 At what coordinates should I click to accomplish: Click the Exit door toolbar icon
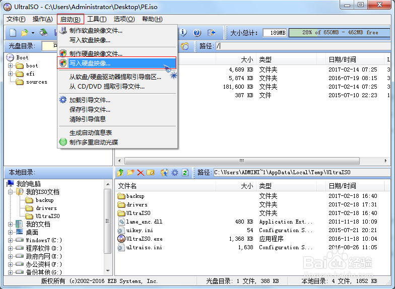click(x=211, y=32)
